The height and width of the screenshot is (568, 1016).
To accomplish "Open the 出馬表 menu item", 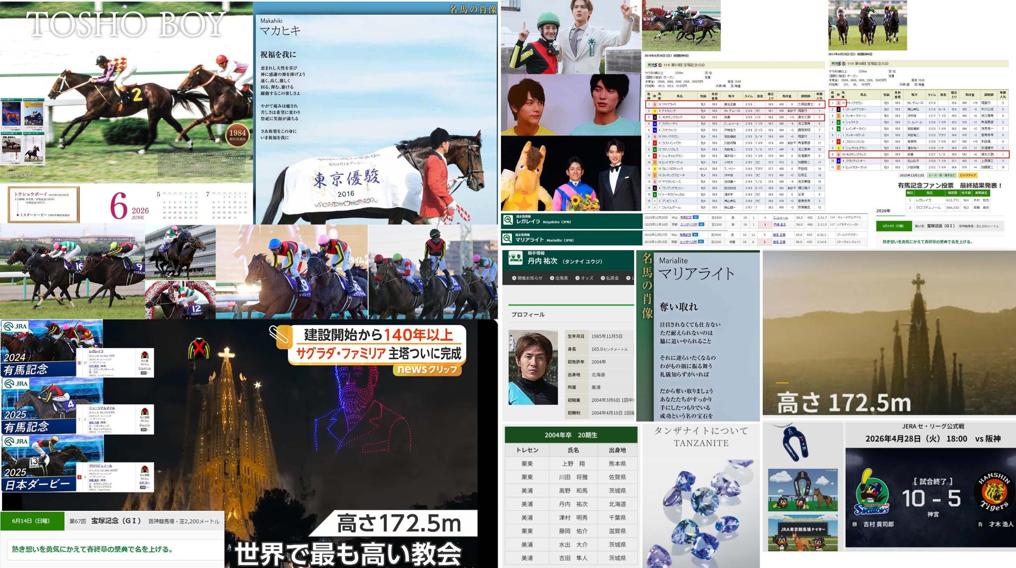I will click(559, 278).
